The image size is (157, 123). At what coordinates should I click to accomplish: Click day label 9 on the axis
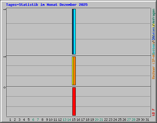[47, 120]
